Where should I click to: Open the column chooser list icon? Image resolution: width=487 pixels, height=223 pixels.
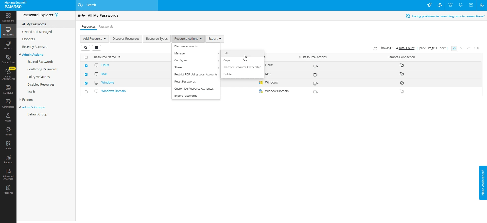tap(96, 48)
